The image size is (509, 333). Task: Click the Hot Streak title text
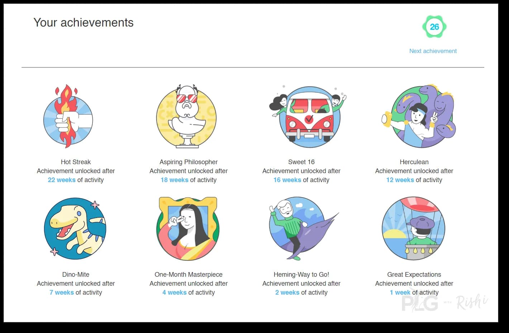click(76, 162)
